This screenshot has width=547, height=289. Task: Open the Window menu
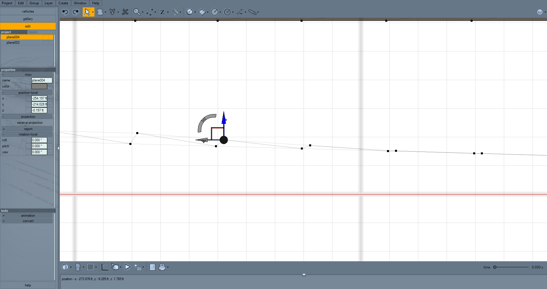(x=80, y=3)
